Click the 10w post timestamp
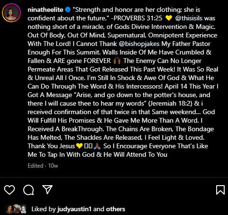 pos(53,166)
